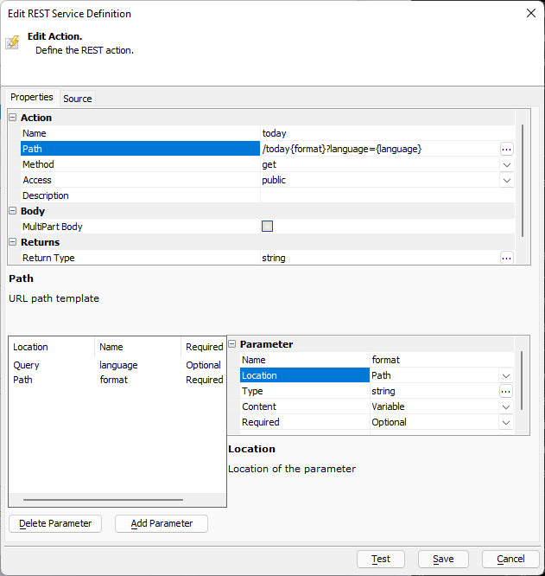The image size is (545, 576).
Task: Click the Name column header in parameter list
Action: tap(138, 347)
